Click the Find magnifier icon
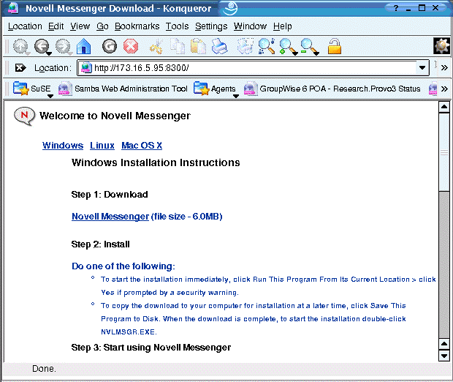453x382 pixels. pyautogui.click(x=267, y=47)
